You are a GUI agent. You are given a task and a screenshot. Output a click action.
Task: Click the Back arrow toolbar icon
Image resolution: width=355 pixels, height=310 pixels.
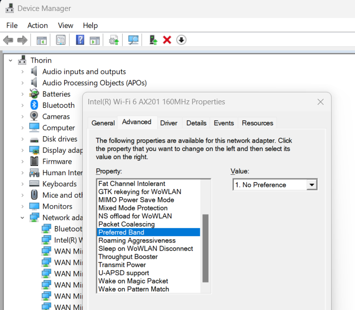(8, 40)
